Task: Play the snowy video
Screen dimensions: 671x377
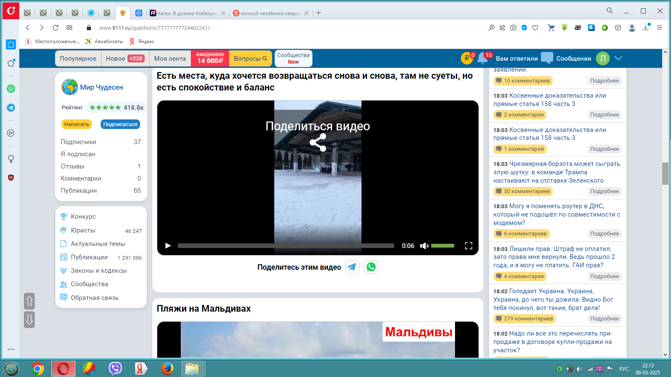Action: (x=168, y=246)
